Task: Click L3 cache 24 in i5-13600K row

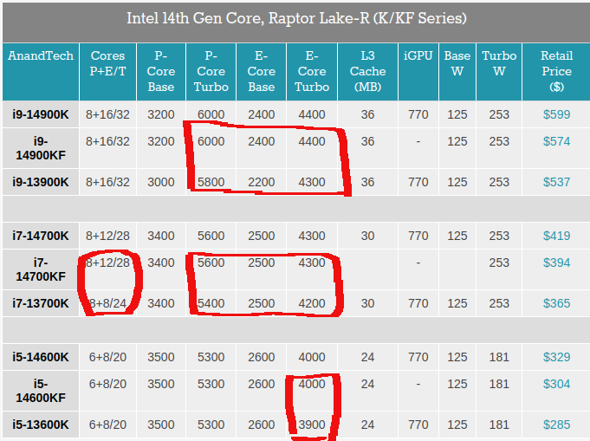Action: (x=367, y=425)
